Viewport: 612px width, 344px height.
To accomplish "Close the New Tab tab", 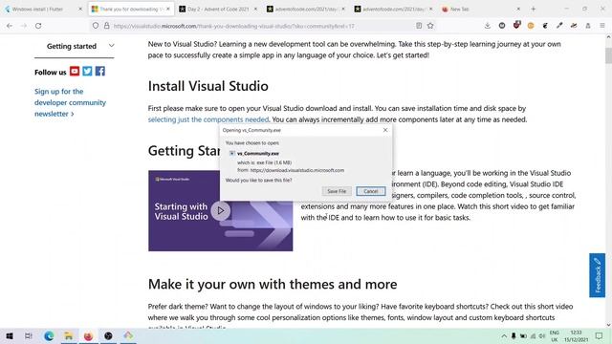I will pos(518,9).
